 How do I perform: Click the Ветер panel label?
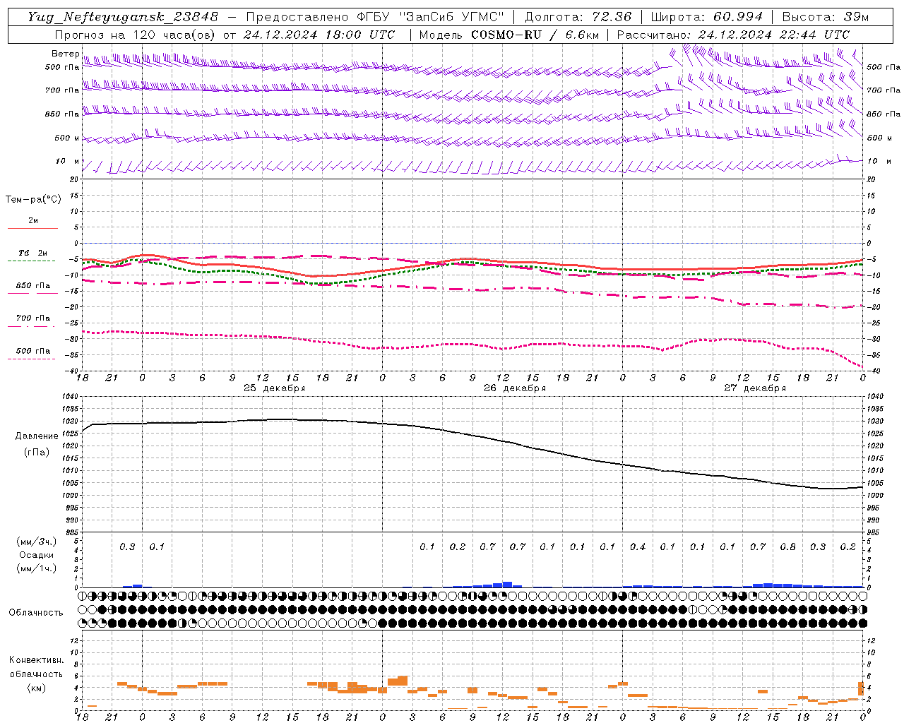click(x=65, y=54)
